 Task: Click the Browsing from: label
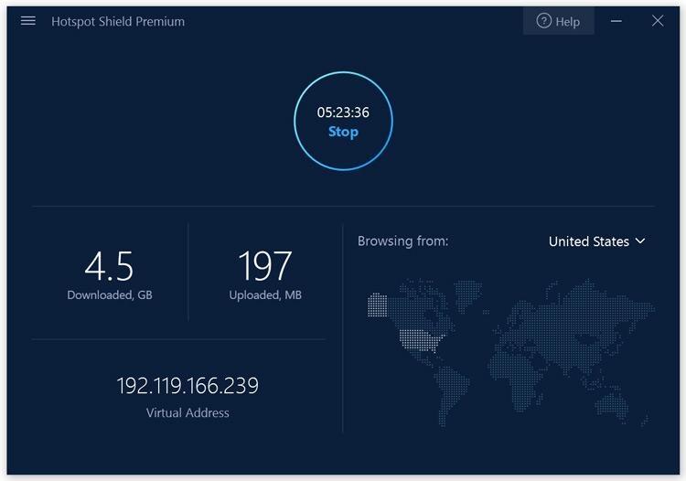coord(402,240)
